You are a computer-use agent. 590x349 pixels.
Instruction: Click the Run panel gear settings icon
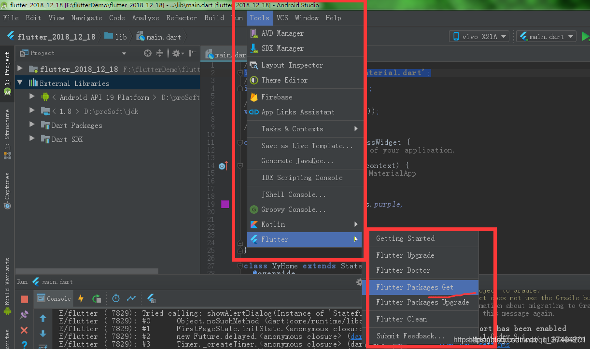[x=359, y=282]
